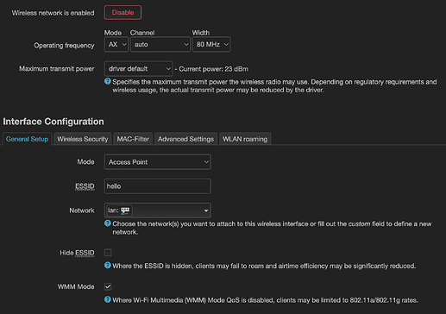Click the help icon for transmit power
Screen dimensions: 446x314
point(108,81)
